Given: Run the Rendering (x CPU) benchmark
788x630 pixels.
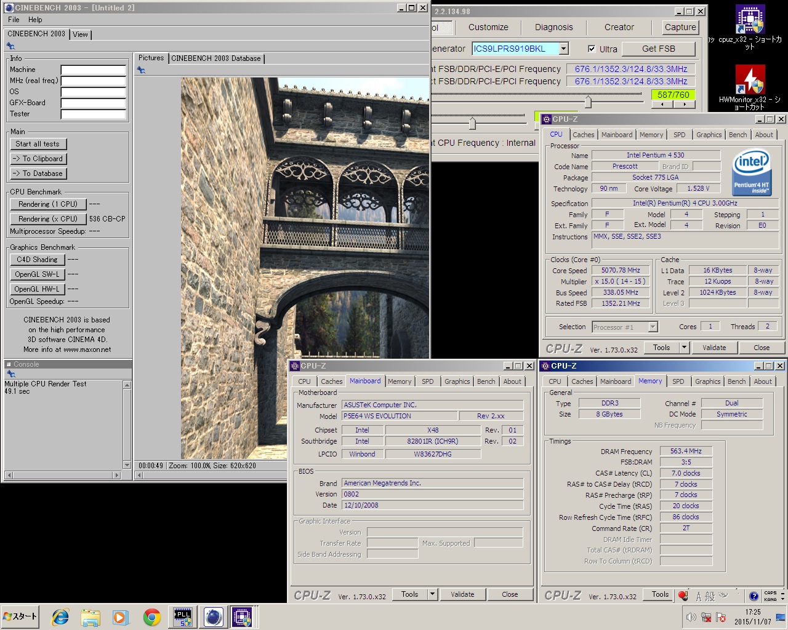Looking at the screenshot, I should point(47,219).
